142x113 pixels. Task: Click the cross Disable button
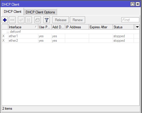point(29,20)
